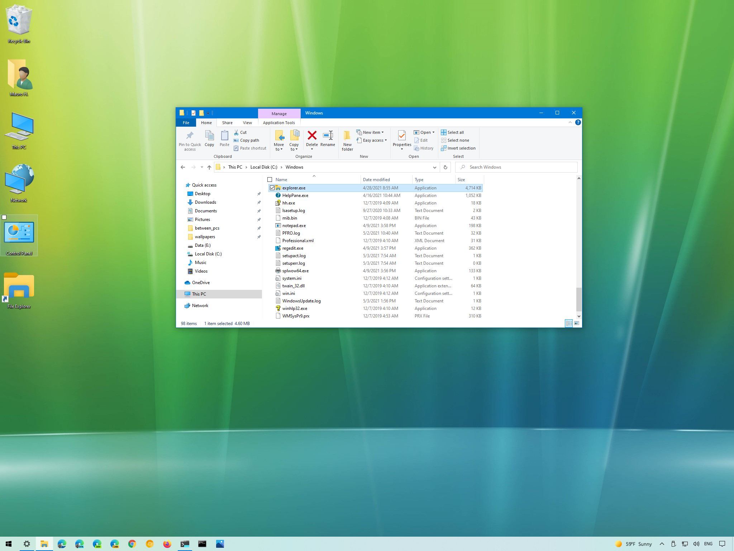Navigate to Local Disk (C:) via breadcrumb
The height and width of the screenshot is (551, 734).
pyautogui.click(x=264, y=167)
